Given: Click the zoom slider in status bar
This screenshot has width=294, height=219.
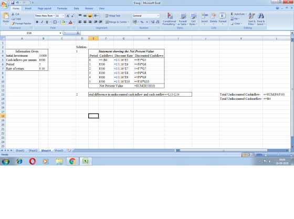Looking at the screenshot, I should 278,154.
